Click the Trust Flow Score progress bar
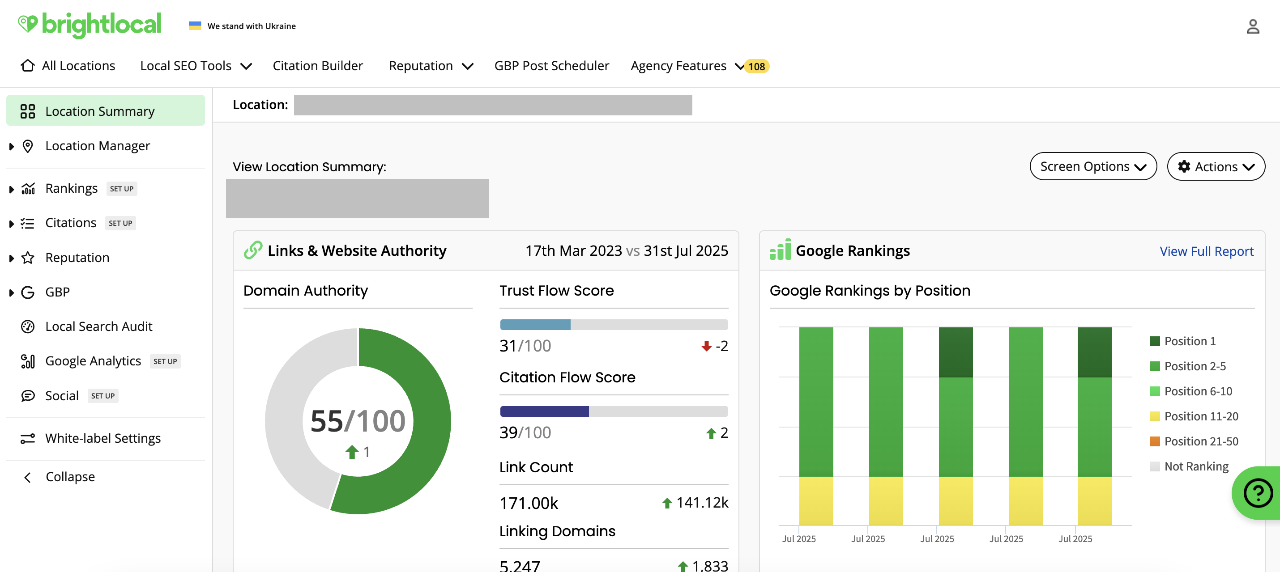 [x=614, y=325]
